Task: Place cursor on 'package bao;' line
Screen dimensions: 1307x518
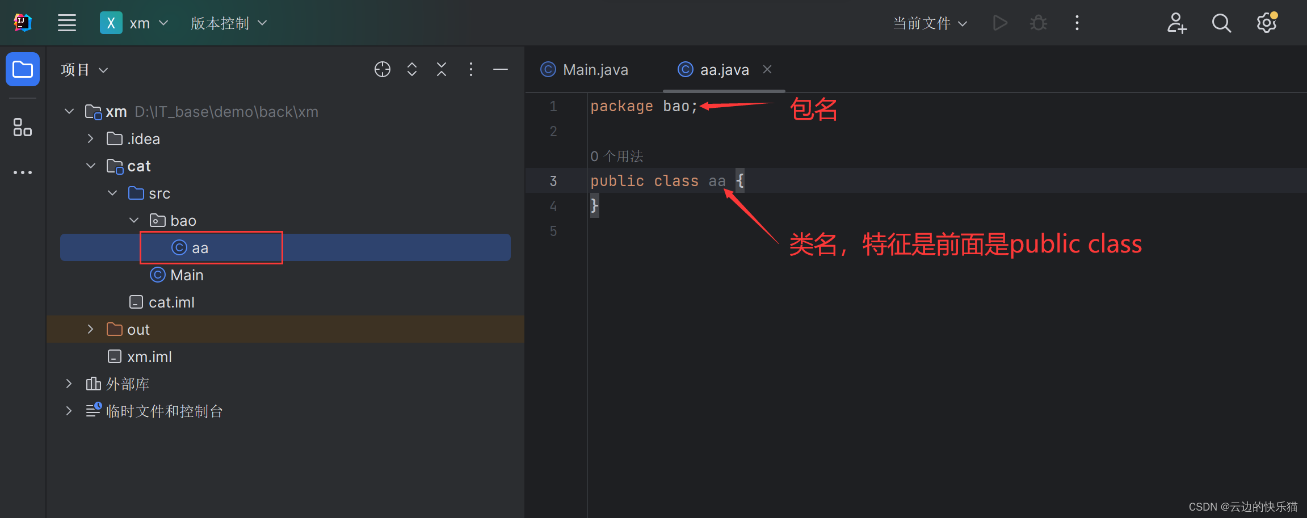Action: click(x=644, y=106)
